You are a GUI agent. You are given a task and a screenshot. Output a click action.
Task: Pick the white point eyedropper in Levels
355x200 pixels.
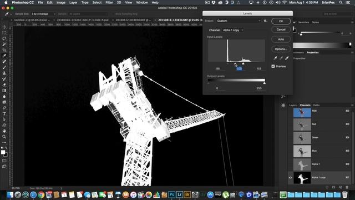287,58
